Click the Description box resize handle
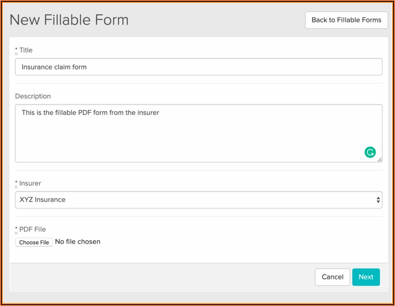 379,159
